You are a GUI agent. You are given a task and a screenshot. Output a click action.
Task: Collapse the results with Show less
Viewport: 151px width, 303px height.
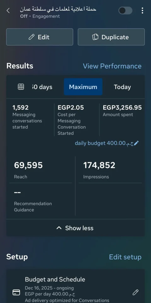click(75, 228)
